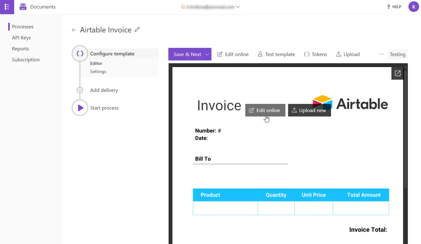Go back using arrow beside Airtable Invoice
421x244 pixels.
point(74,30)
